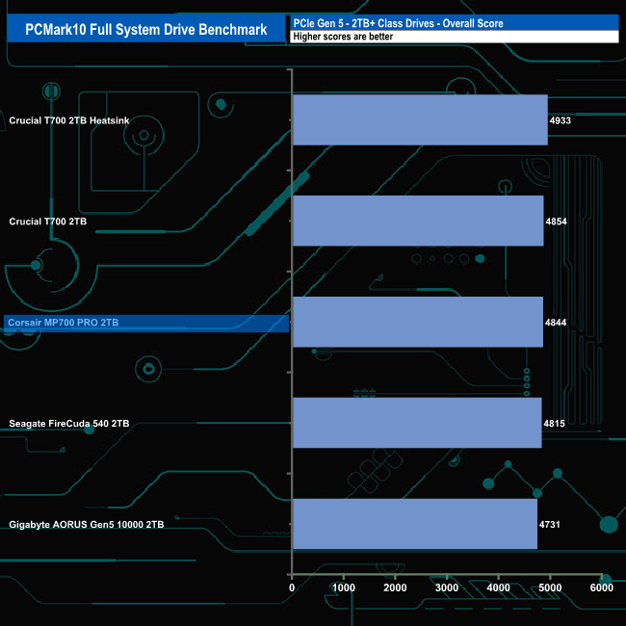Click the bar with score 4854
Image resolution: width=626 pixels, height=626 pixels.
click(x=418, y=221)
